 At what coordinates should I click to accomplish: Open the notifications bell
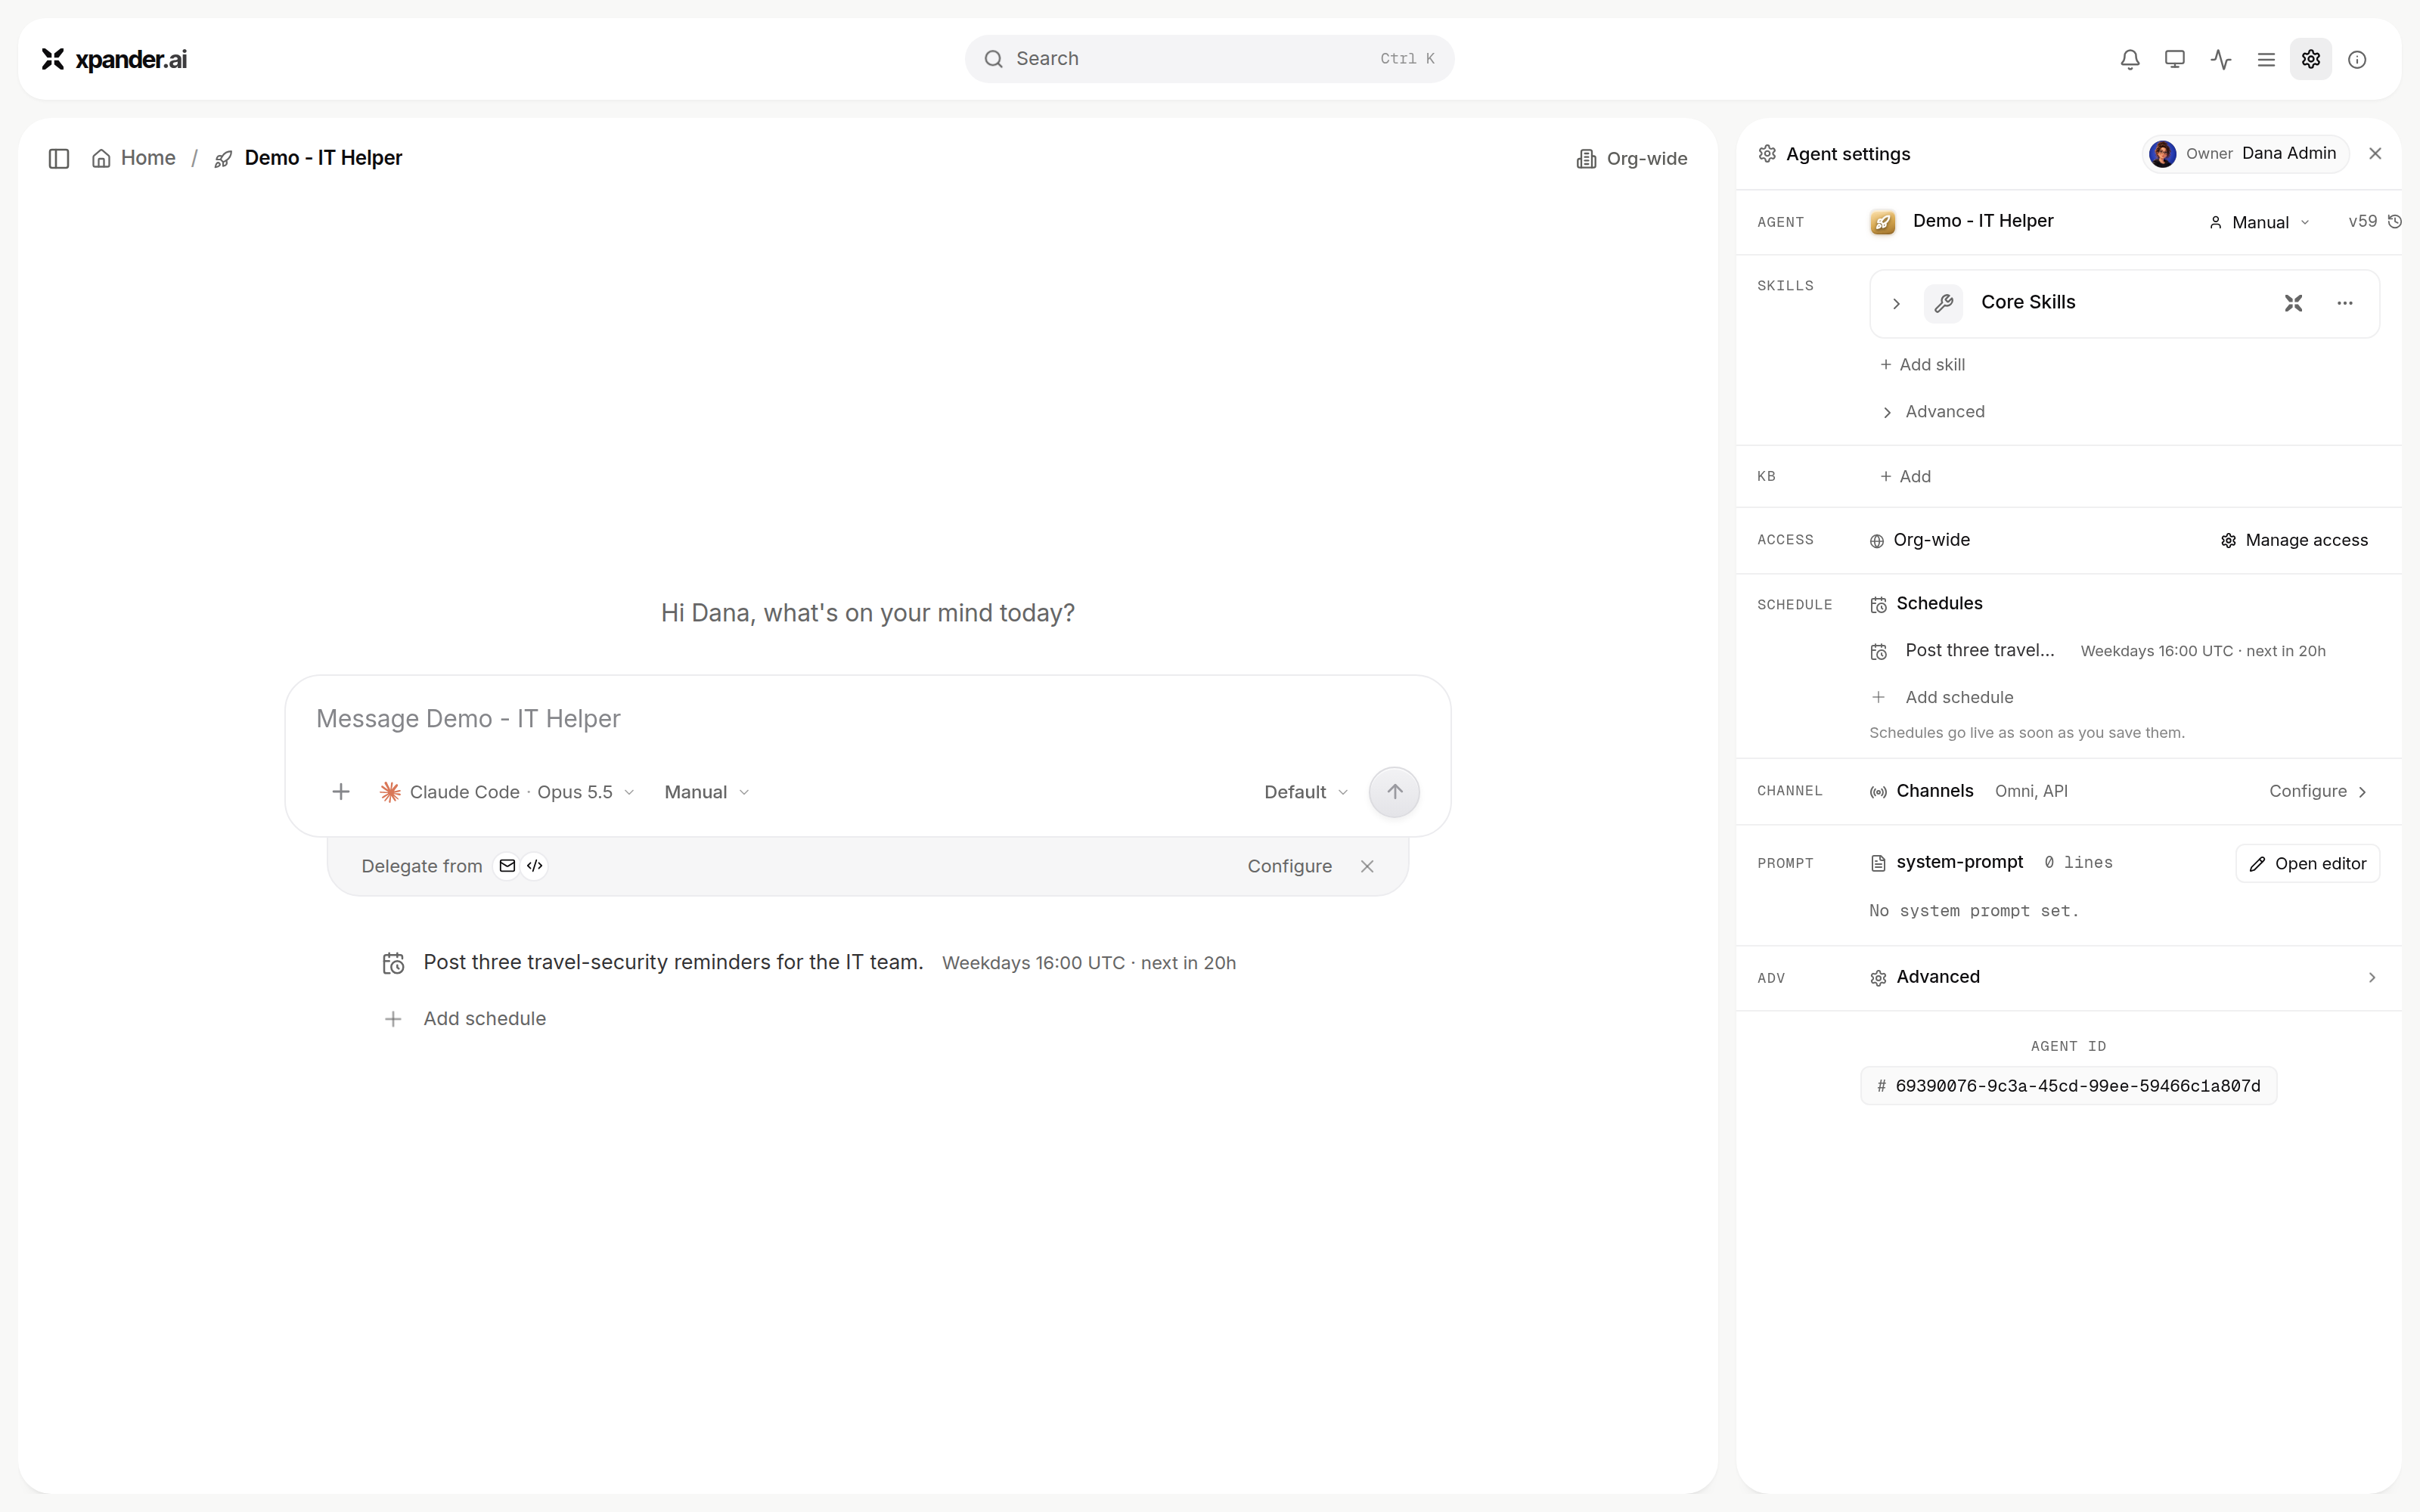coord(2130,59)
